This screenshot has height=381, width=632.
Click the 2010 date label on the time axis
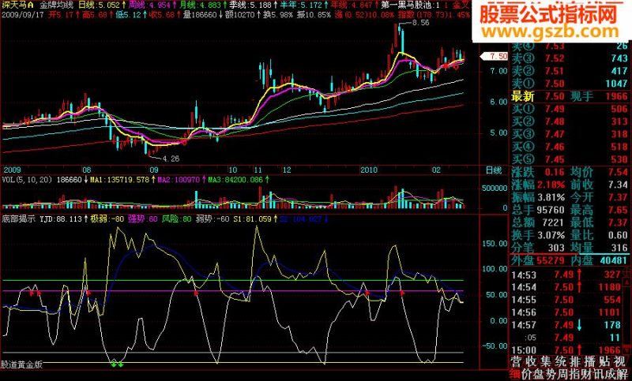pos(368,170)
